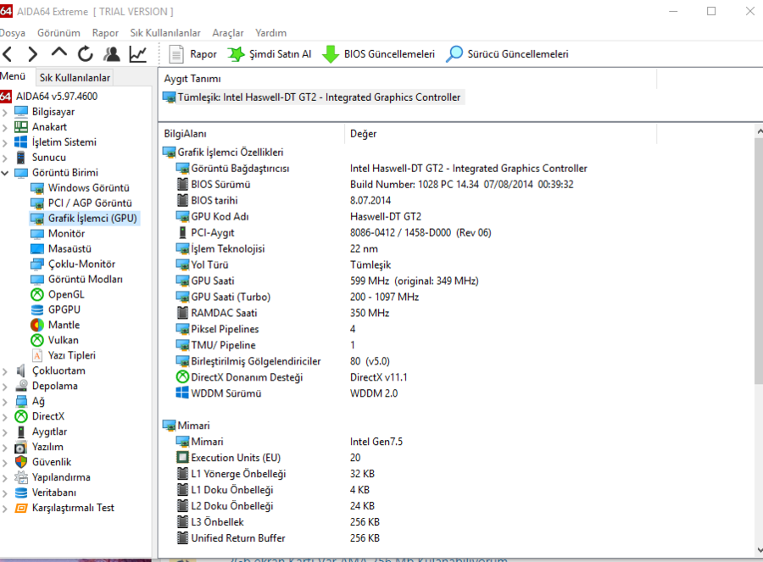Viewport: 763px width, 562px height.
Task: Click the Forward navigation arrow
Action: pos(32,54)
